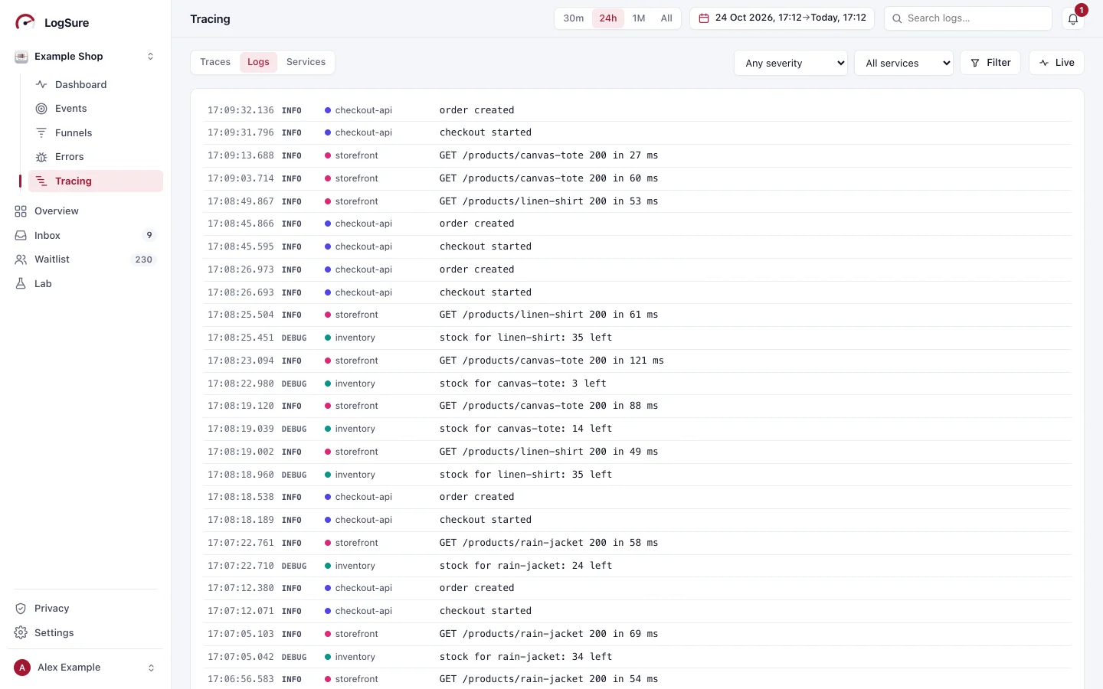Click the Settings gear icon

click(x=21, y=633)
